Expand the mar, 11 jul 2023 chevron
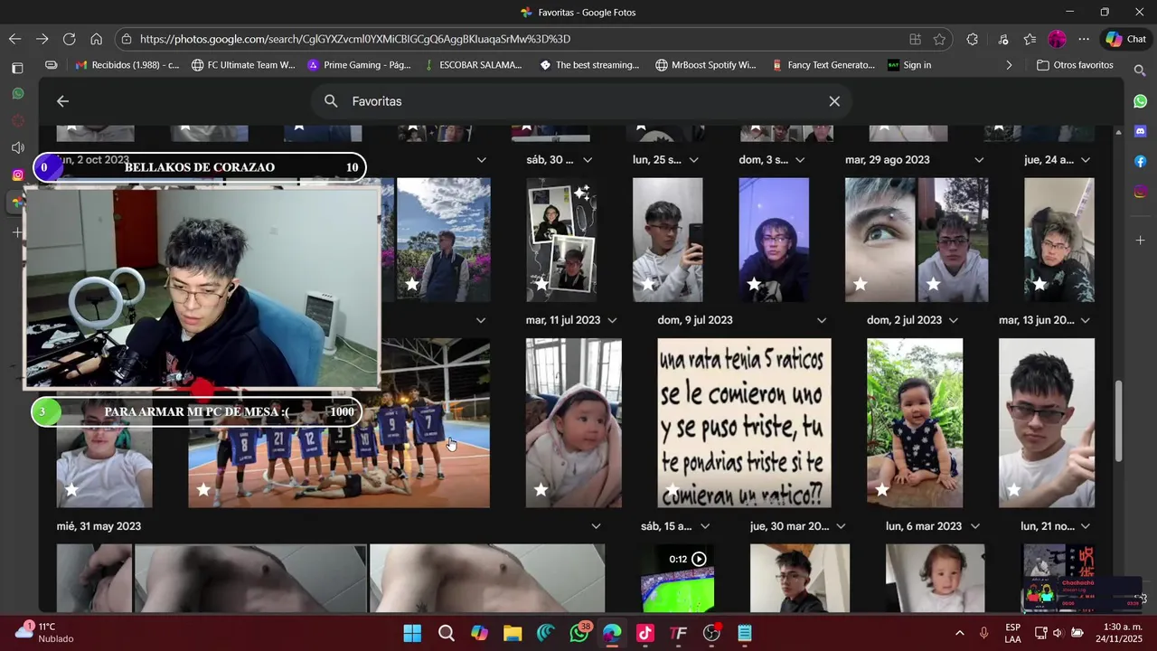Image resolution: width=1157 pixels, height=651 pixels. [x=612, y=320]
